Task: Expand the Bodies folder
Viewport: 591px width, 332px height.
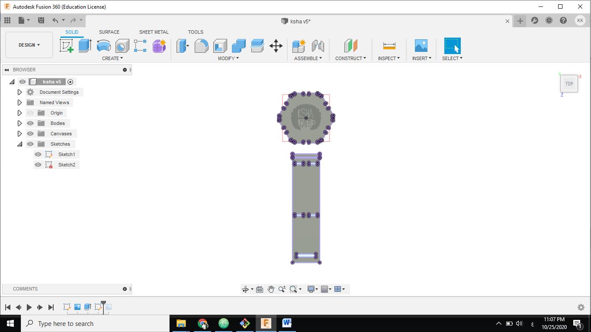Action: pyautogui.click(x=19, y=123)
